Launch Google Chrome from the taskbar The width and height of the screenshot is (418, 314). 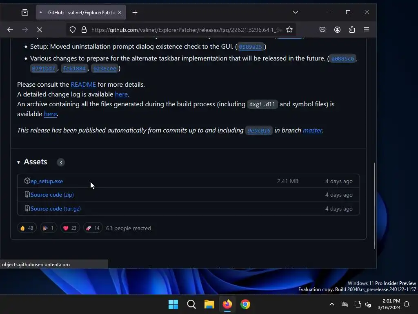(245, 304)
